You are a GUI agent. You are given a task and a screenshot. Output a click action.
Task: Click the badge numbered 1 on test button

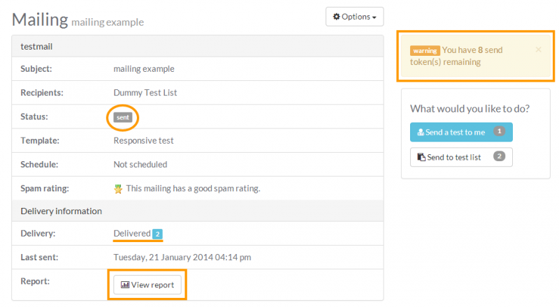pos(499,132)
